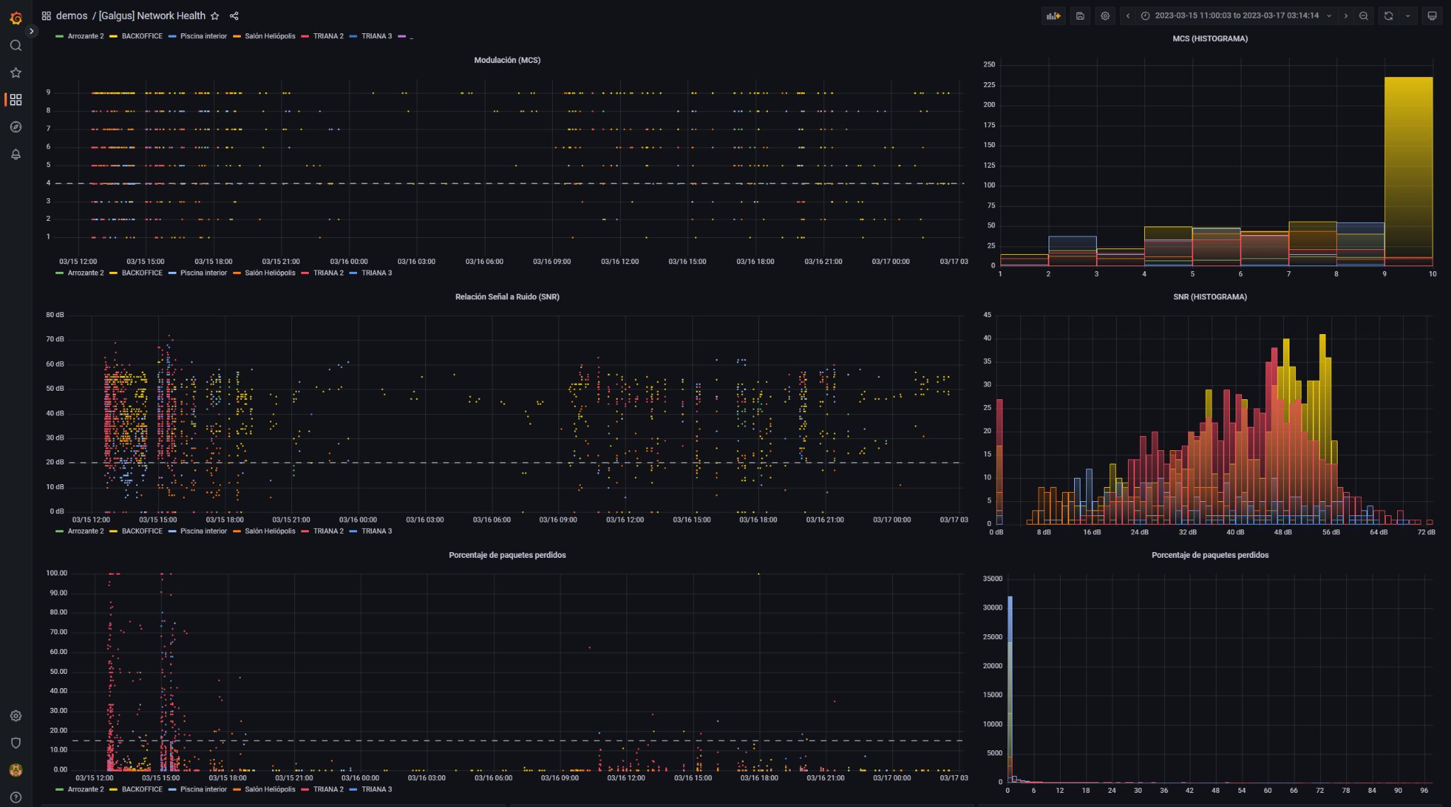Open the Explore compass icon
This screenshot has width=1451, height=807.
16,127
